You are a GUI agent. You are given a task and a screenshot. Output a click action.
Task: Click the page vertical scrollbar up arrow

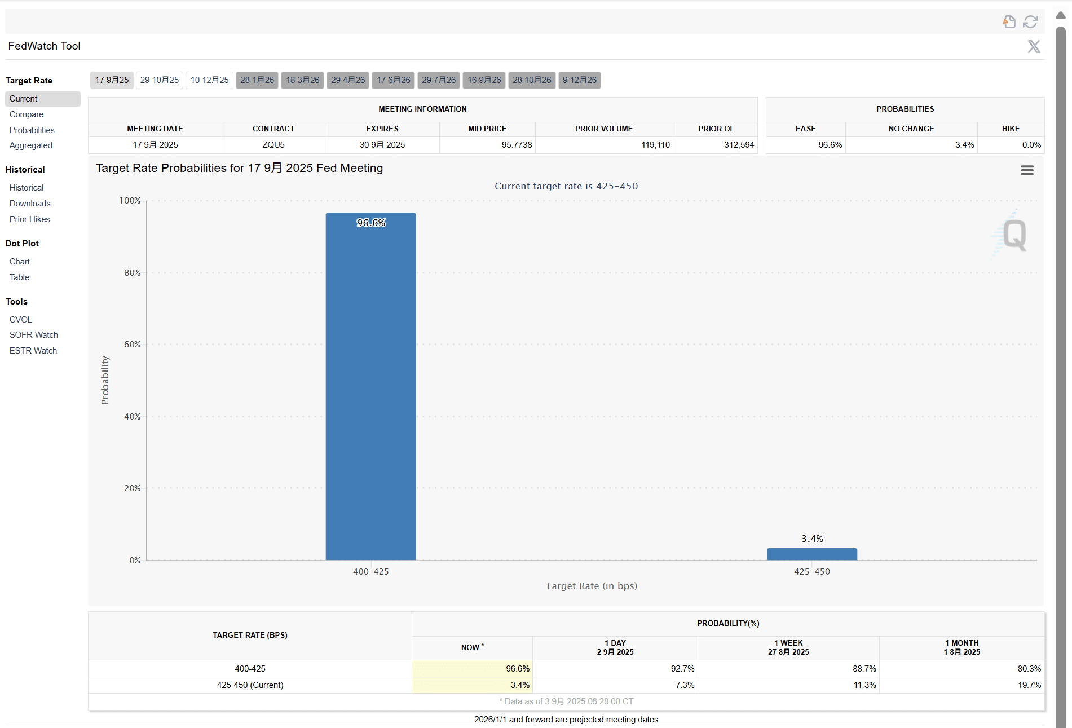[1060, 15]
